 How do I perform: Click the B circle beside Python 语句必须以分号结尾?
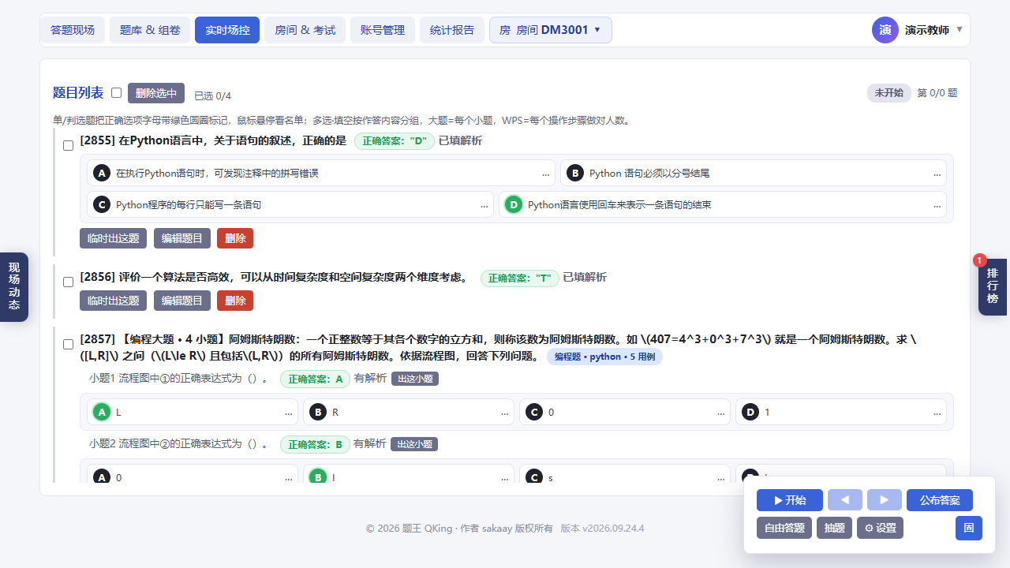574,173
